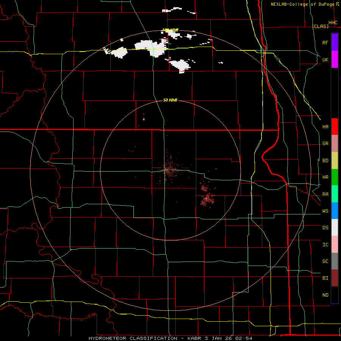Image resolution: width=341 pixels, height=341 pixels.
Task: Click the IC light pink legend swatch
Action: 335,244
